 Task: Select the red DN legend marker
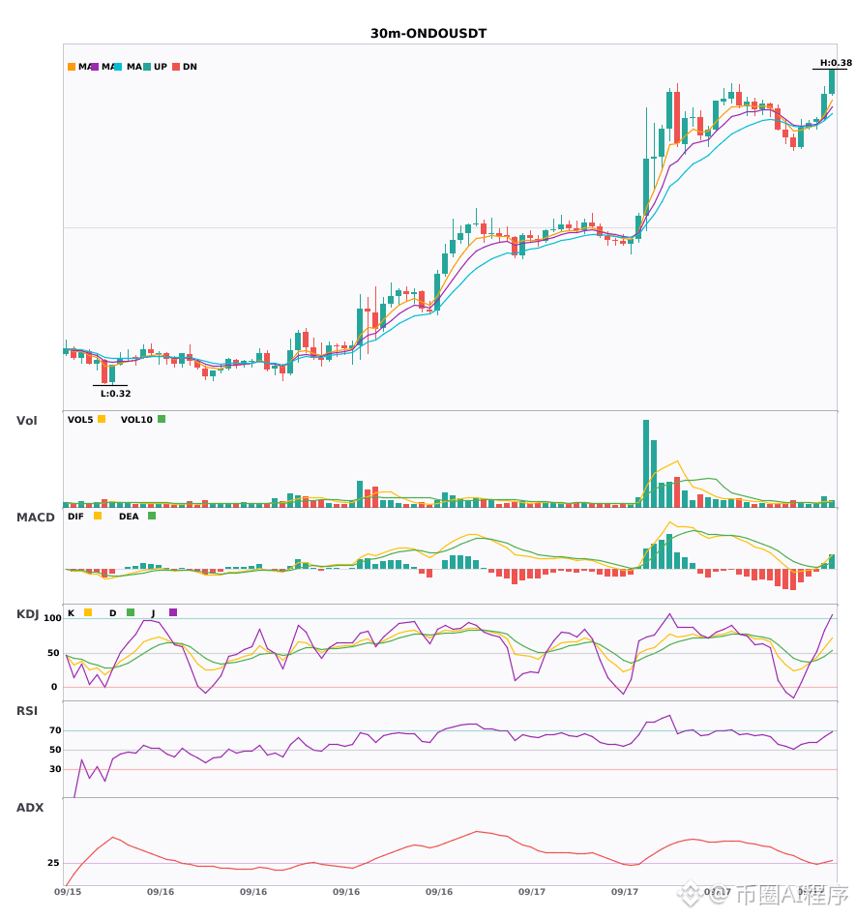pyautogui.click(x=176, y=67)
